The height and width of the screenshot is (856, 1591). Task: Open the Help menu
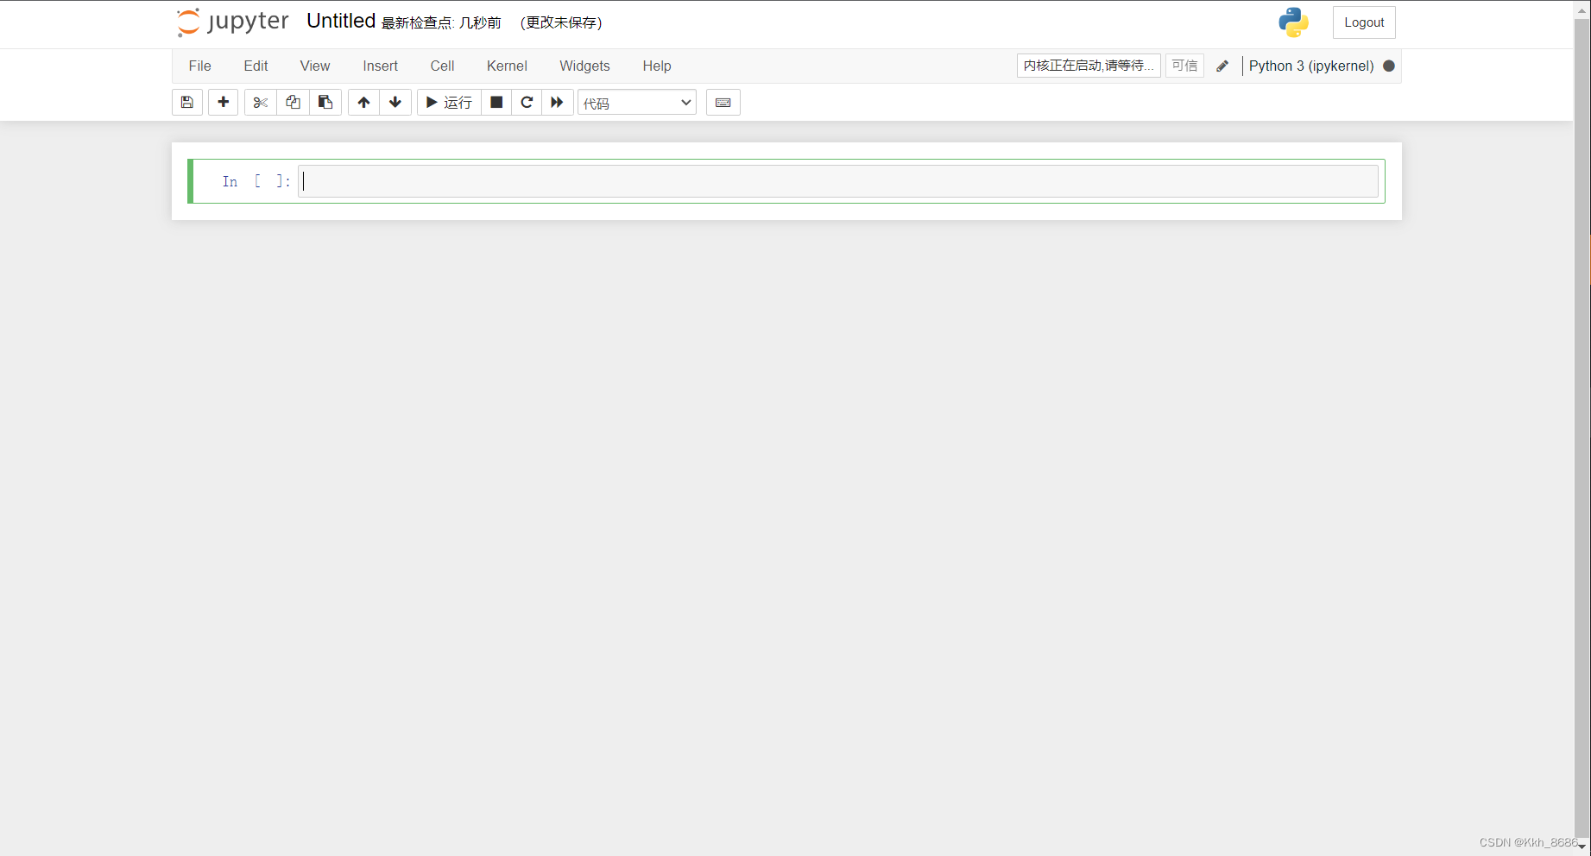click(657, 66)
